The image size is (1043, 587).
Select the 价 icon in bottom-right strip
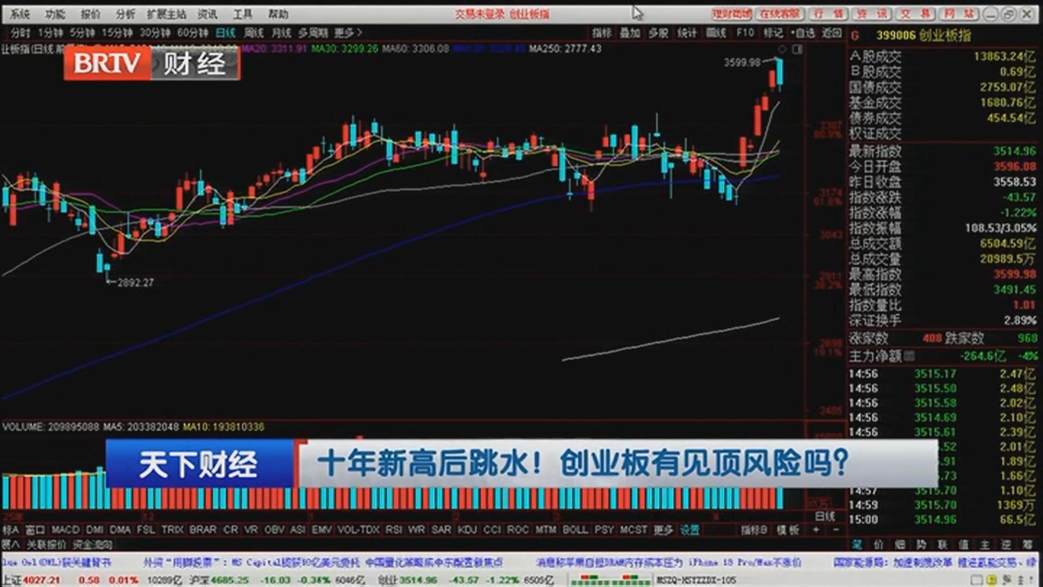coord(878,545)
